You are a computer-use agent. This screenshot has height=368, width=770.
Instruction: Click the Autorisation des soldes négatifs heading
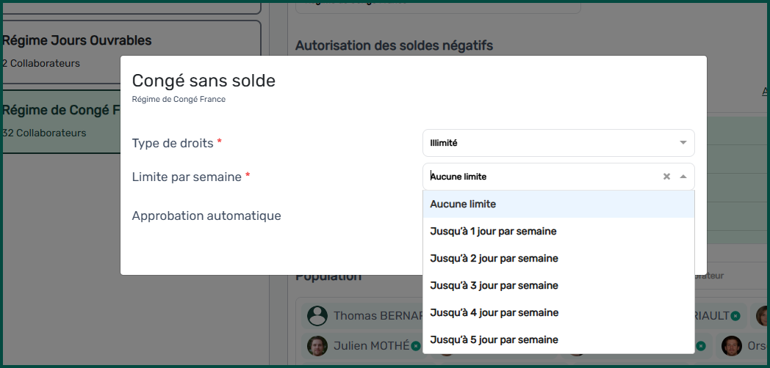(394, 45)
